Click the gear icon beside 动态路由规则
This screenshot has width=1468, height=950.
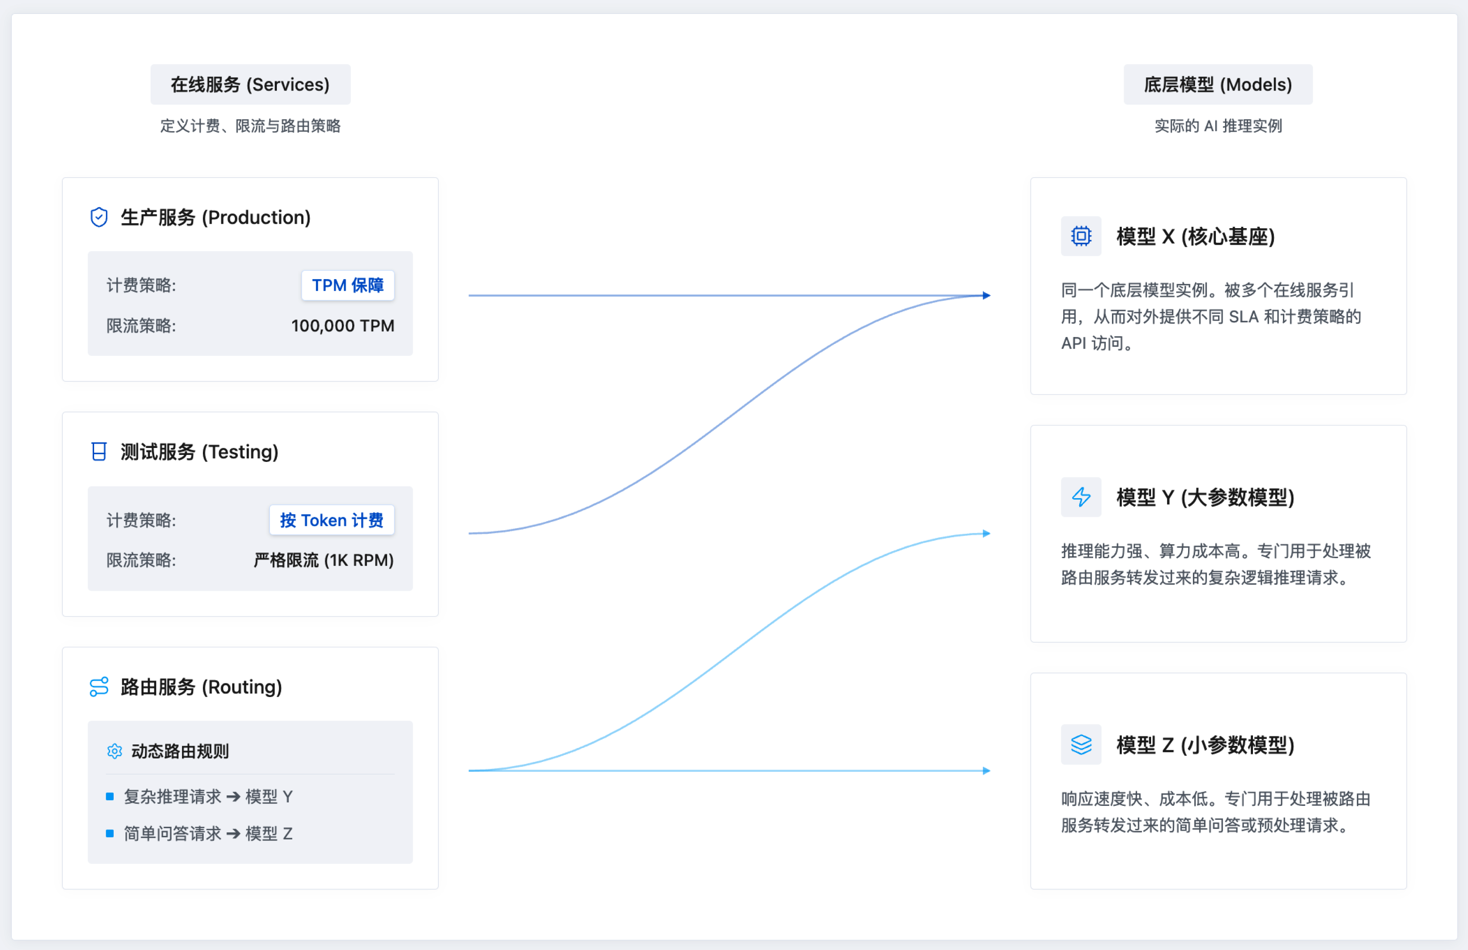115,751
